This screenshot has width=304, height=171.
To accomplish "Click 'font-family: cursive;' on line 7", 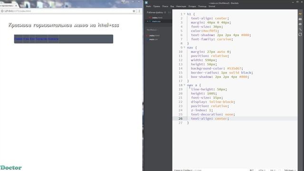I will [x=212, y=39].
